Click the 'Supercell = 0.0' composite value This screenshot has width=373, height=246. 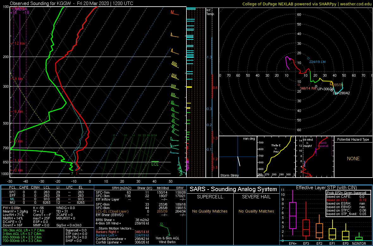[76, 231]
